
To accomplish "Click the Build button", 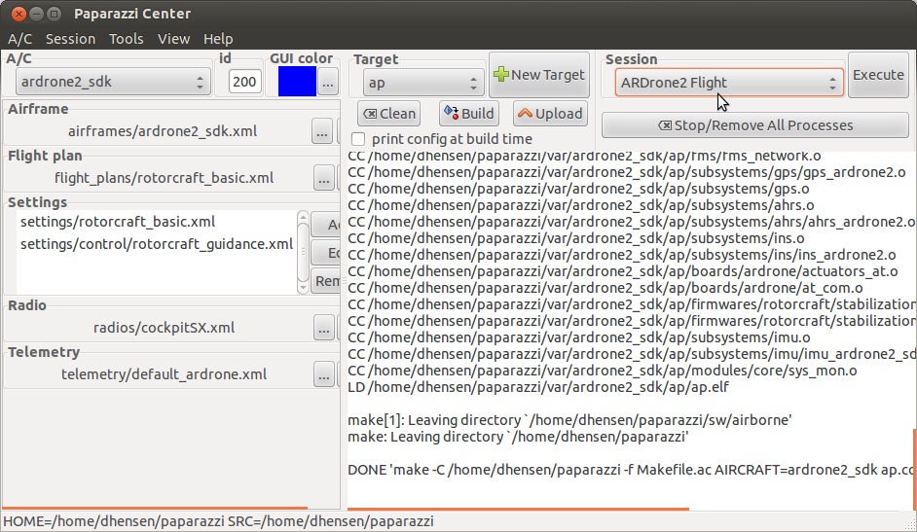I will pos(469,114).
